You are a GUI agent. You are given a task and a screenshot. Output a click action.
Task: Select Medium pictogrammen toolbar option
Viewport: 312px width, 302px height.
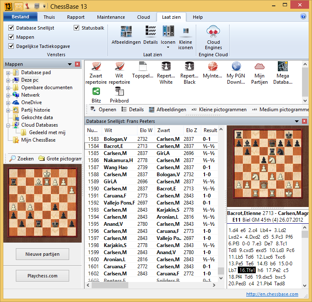click(280, 110)
